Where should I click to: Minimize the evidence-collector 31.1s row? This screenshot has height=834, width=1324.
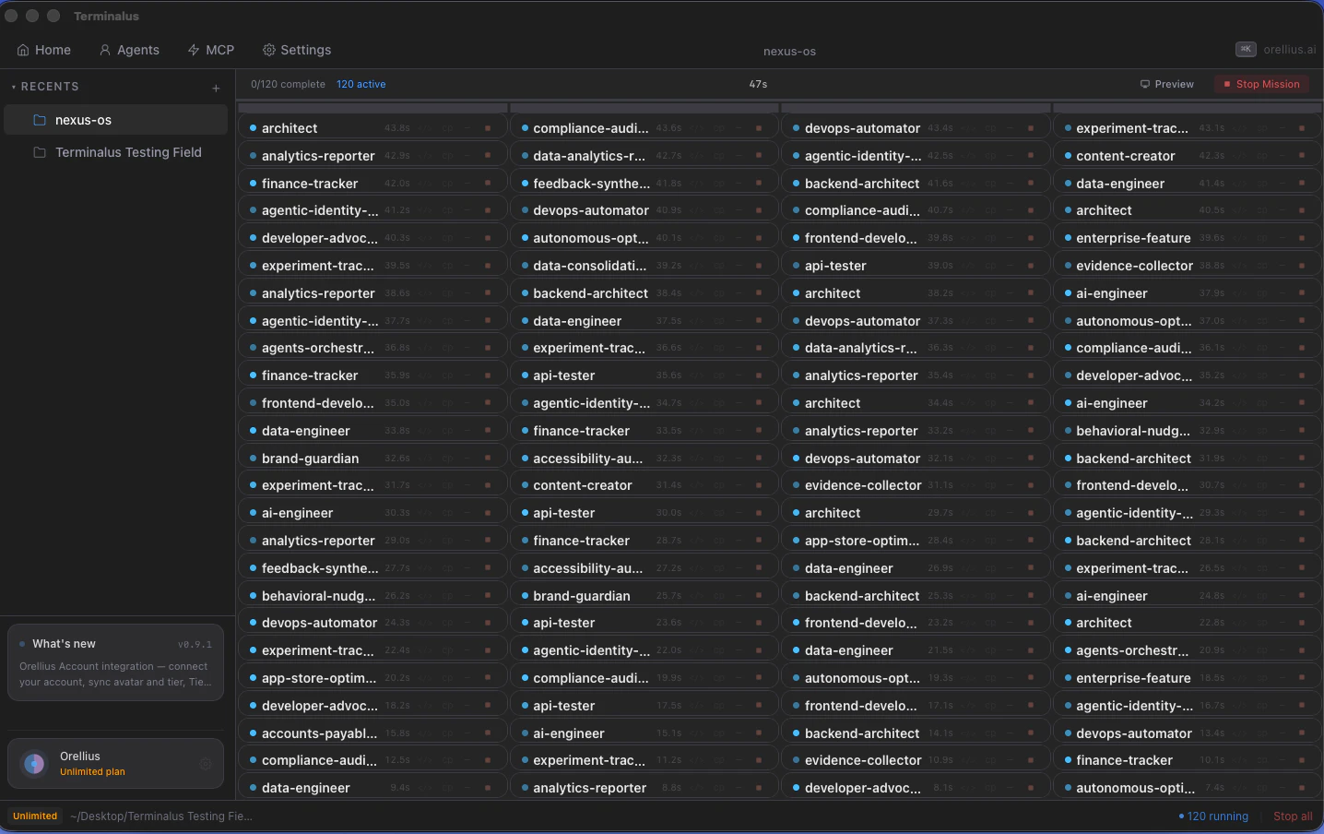coord(1010,485)
